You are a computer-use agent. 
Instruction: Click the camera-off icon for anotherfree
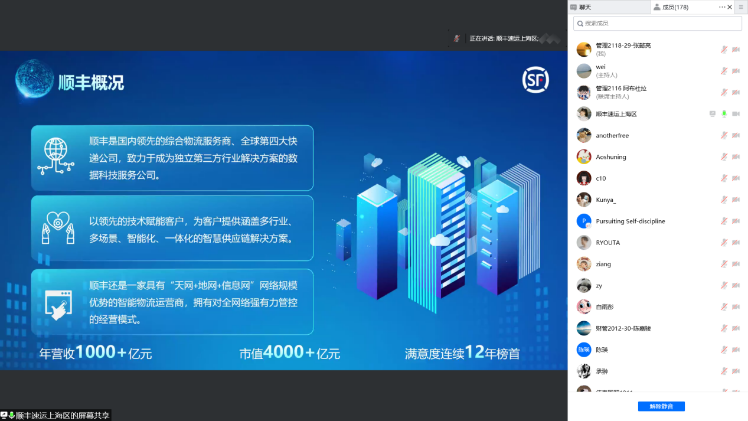[x=736, y=135]
